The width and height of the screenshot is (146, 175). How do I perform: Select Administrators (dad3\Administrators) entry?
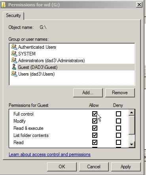tap(72, 61)
